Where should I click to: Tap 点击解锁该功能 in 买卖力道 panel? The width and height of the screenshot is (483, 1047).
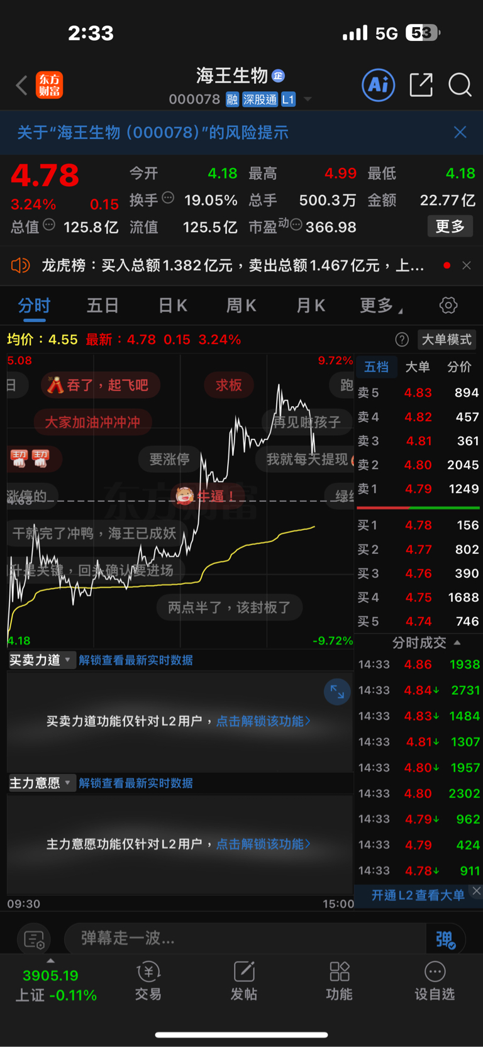click(x=264, y=721)
